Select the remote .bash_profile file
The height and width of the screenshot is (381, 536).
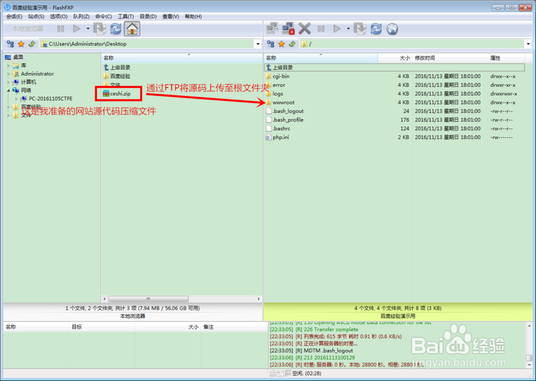(288, 120)
